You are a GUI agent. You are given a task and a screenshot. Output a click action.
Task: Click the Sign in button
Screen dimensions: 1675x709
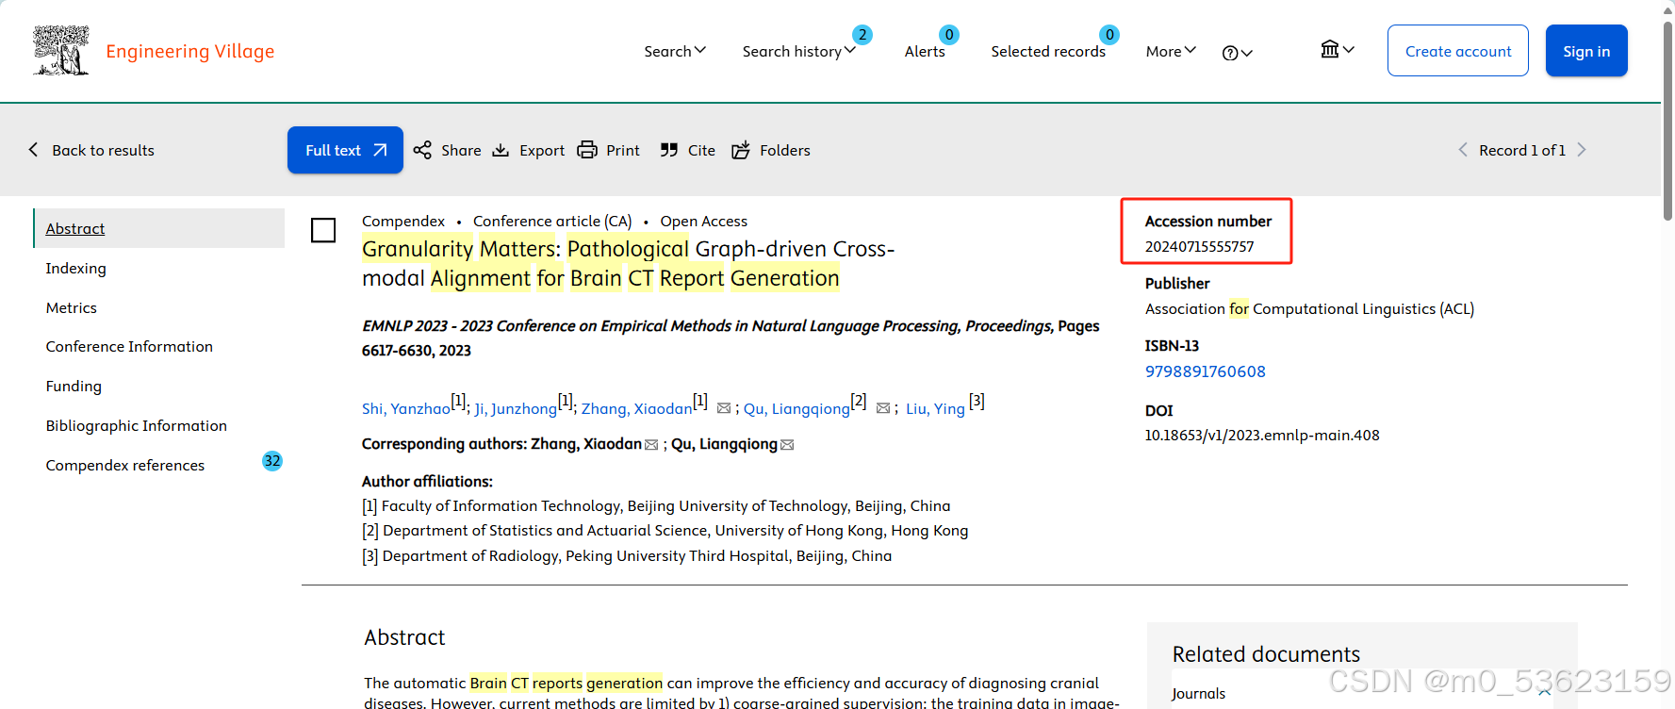pyautogui.click(x=1586, y=51)
